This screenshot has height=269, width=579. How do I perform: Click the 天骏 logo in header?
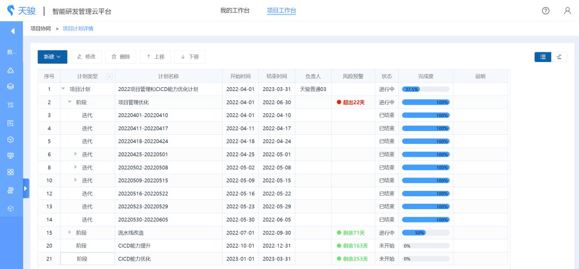[x=21, y=11]
